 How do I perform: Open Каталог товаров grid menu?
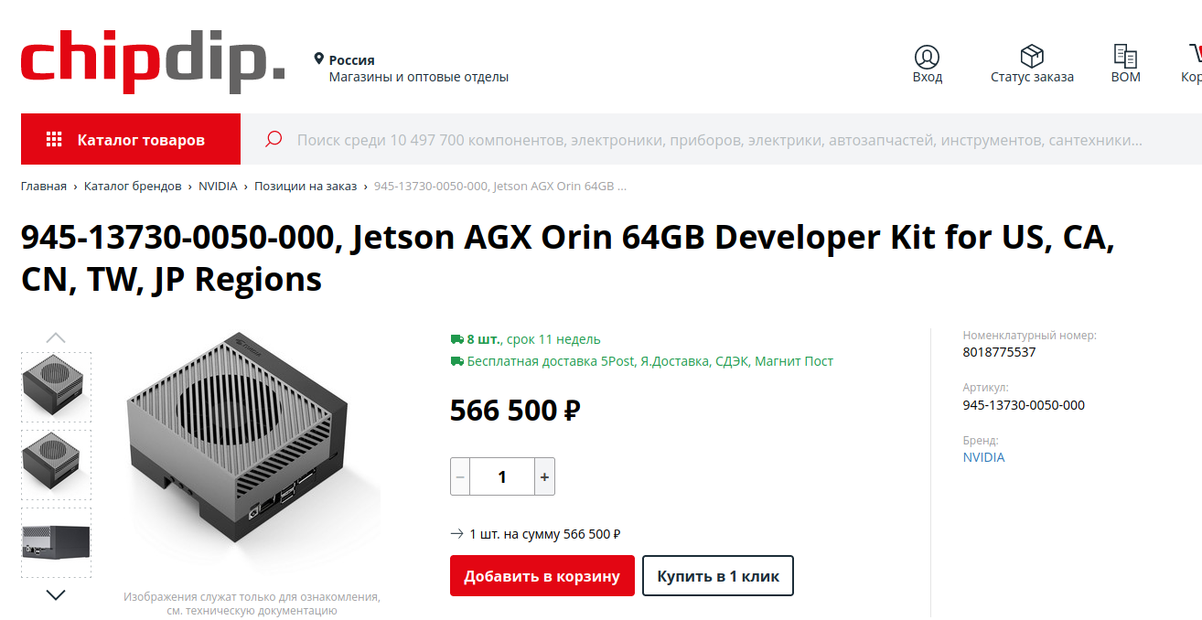point(131,139)
